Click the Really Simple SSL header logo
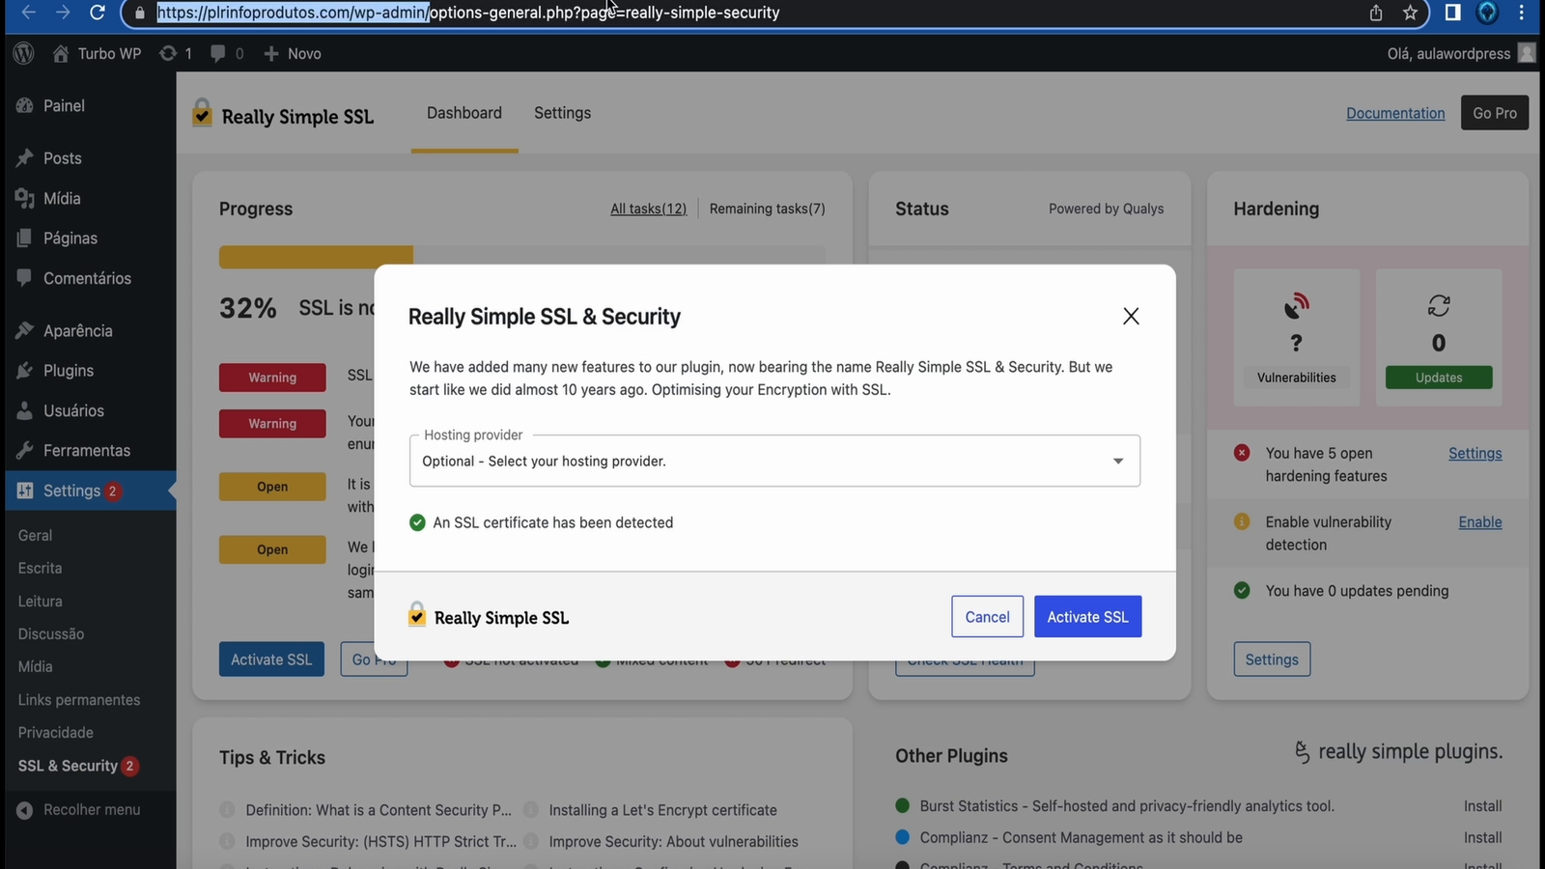 pos(283,115)
